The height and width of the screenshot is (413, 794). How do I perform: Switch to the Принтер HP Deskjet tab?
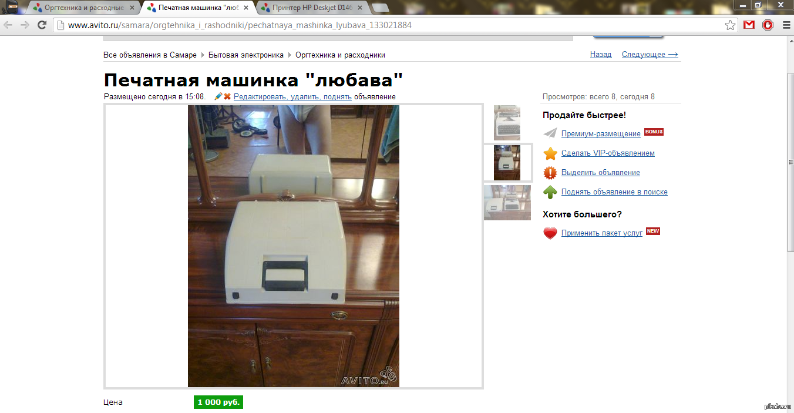coord(312,8)
